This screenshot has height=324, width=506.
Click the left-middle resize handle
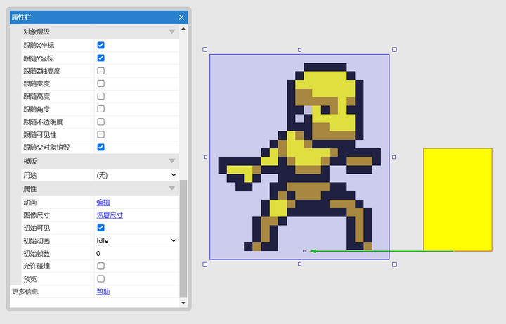click(x=205, y=157)
